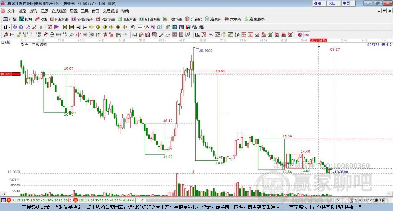
Task: Open the candlestick style dropdown arrow
Action: [x=45, y=27]
